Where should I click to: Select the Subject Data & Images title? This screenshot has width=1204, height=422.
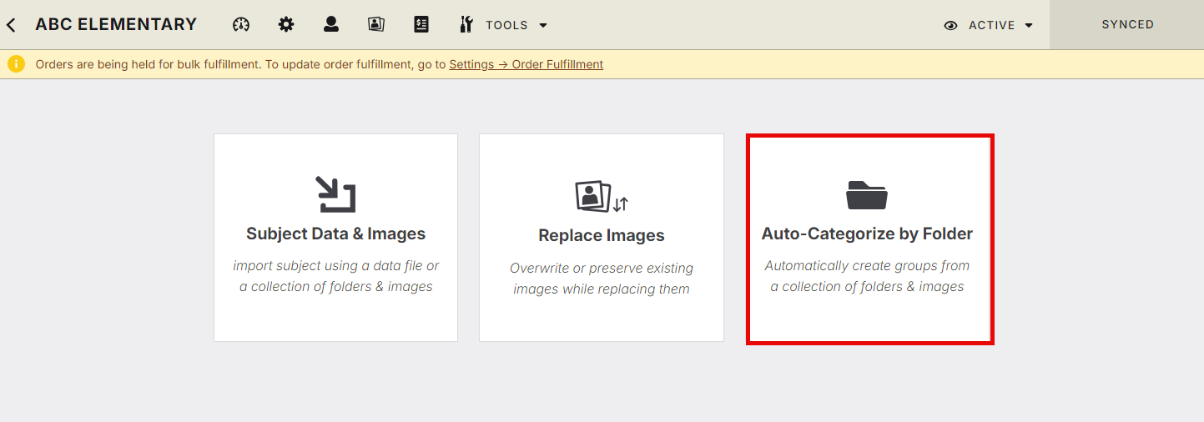pos(335,234)
